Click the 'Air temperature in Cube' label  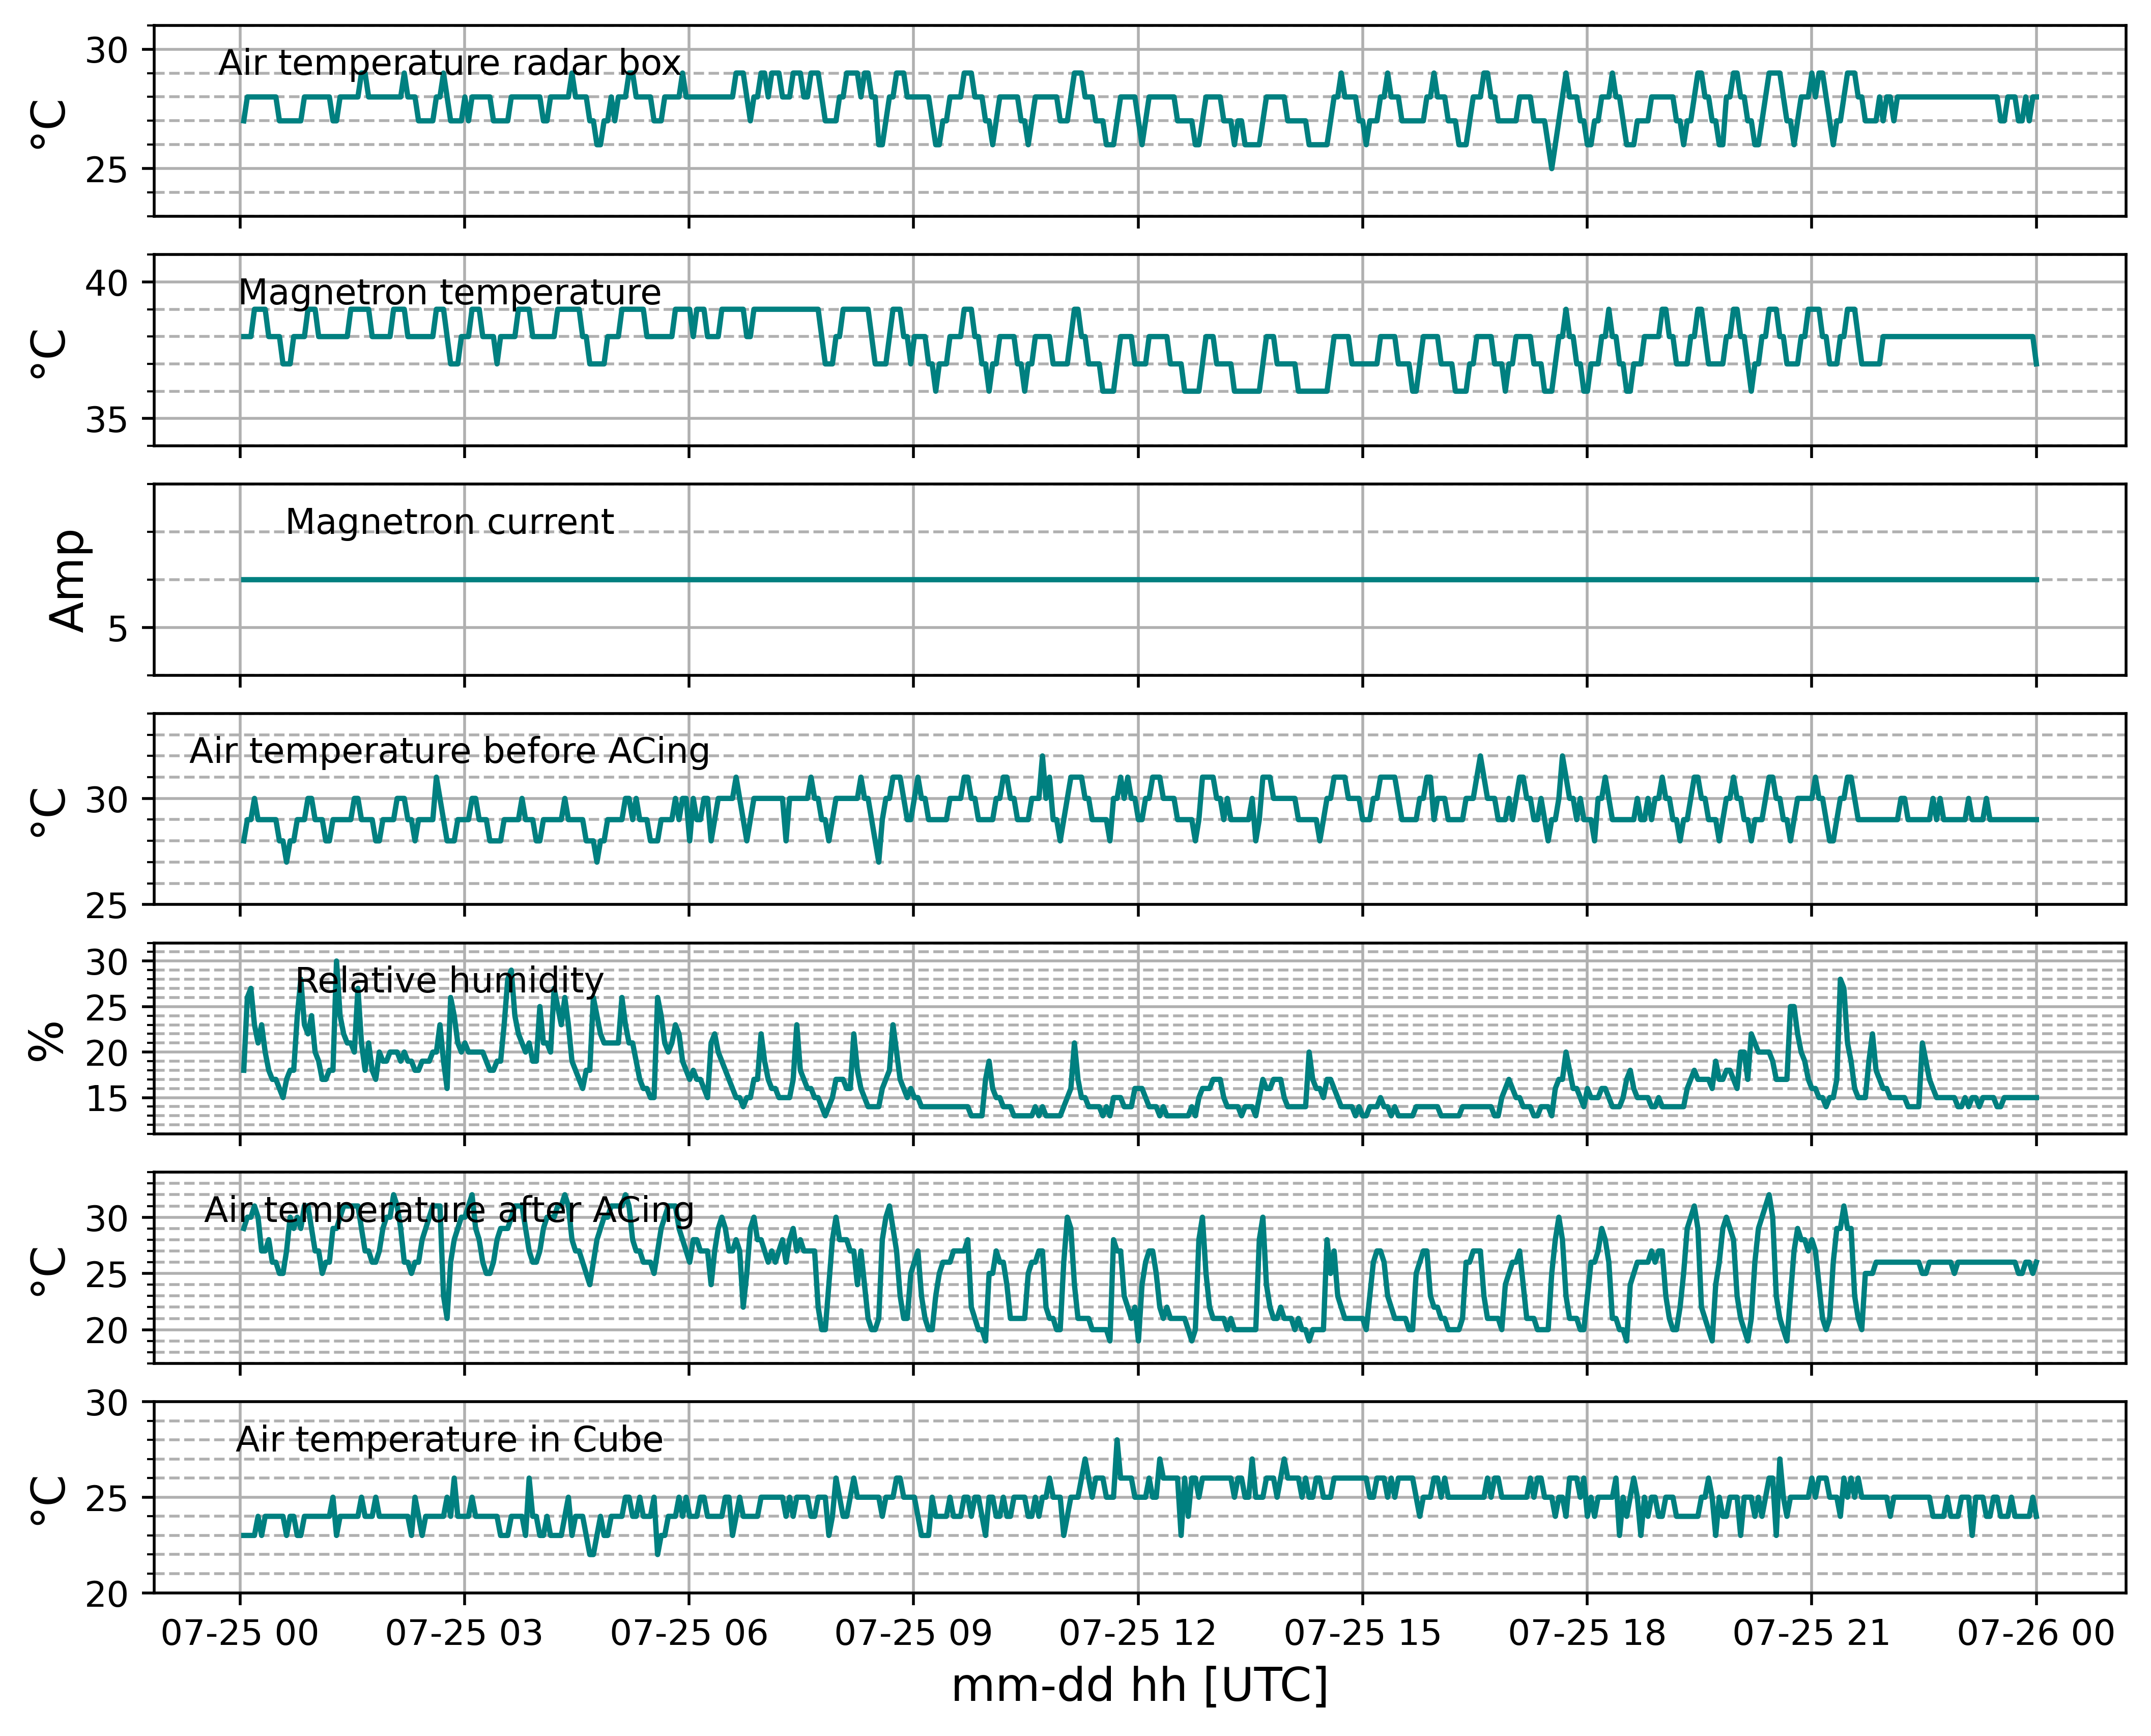coord(450,1440)
